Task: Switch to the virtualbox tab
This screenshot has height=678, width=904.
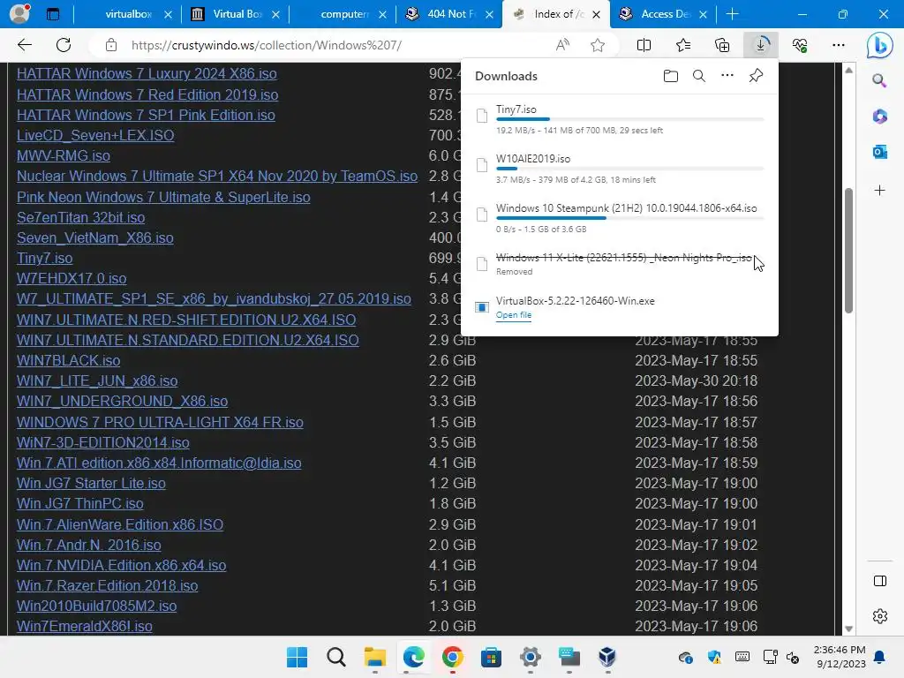Action: coord(127,14)
